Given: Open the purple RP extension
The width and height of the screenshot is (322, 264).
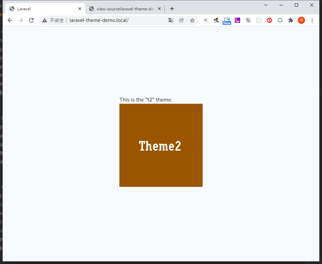Looking at the screenshot, I should point(238,20).
